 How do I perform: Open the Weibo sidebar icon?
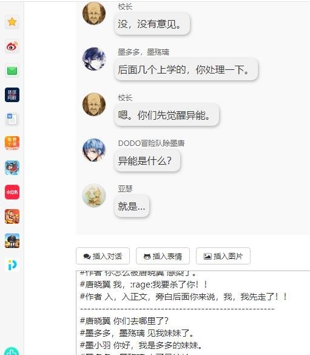pyautogui.click(x=12, y=46)
